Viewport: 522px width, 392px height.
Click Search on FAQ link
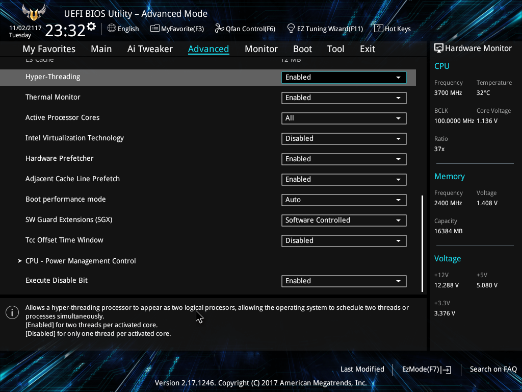click(x=493, y=370)
